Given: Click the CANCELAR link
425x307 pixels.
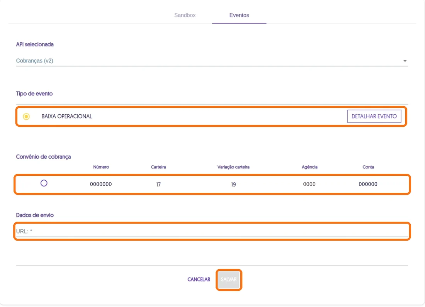Looking at the screenshot, I should click(199, 279).
